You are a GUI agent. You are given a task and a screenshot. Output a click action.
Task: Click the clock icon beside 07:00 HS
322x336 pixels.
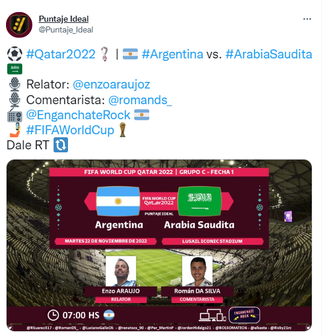[53, 315]
